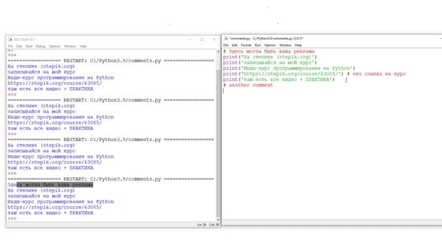This screenshot has height=249, width=442.
Task: Open the Window menu in IDLE Shell window
Action: [70, 46]
